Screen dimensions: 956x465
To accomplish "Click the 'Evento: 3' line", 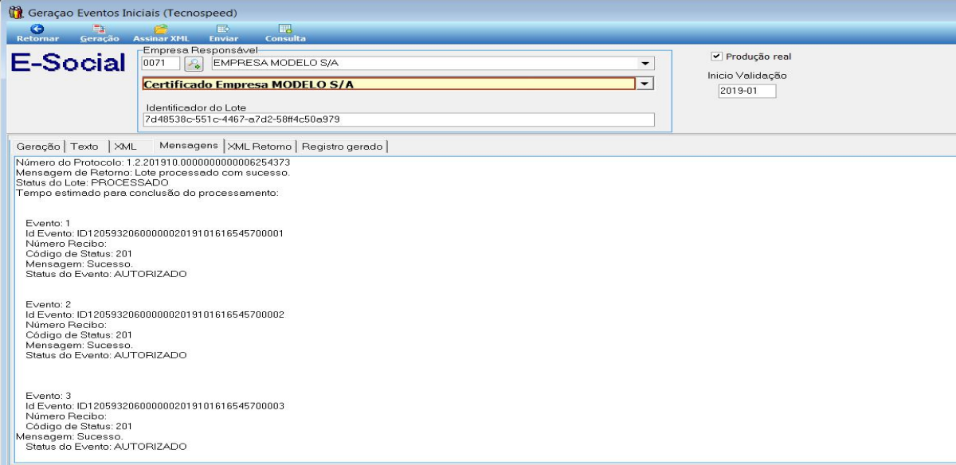I will (x=49, y=396).
